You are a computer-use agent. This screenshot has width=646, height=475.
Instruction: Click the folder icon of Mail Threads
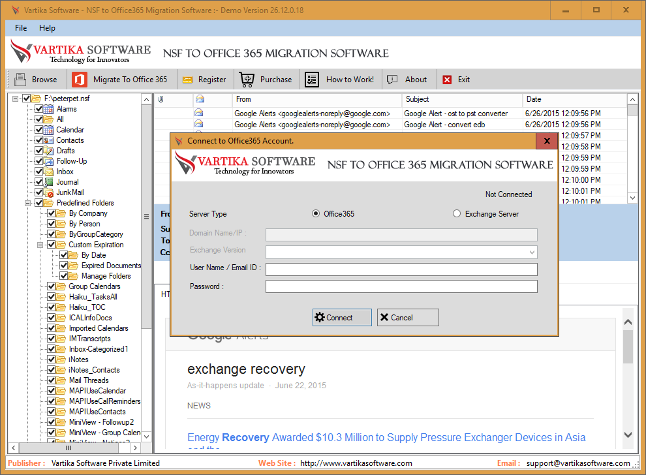pos(61,380)
